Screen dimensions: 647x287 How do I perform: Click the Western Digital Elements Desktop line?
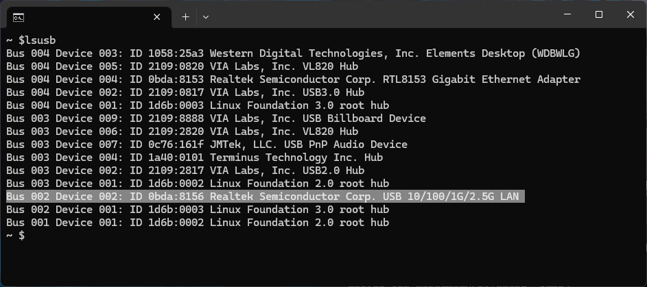coord(294,53)
